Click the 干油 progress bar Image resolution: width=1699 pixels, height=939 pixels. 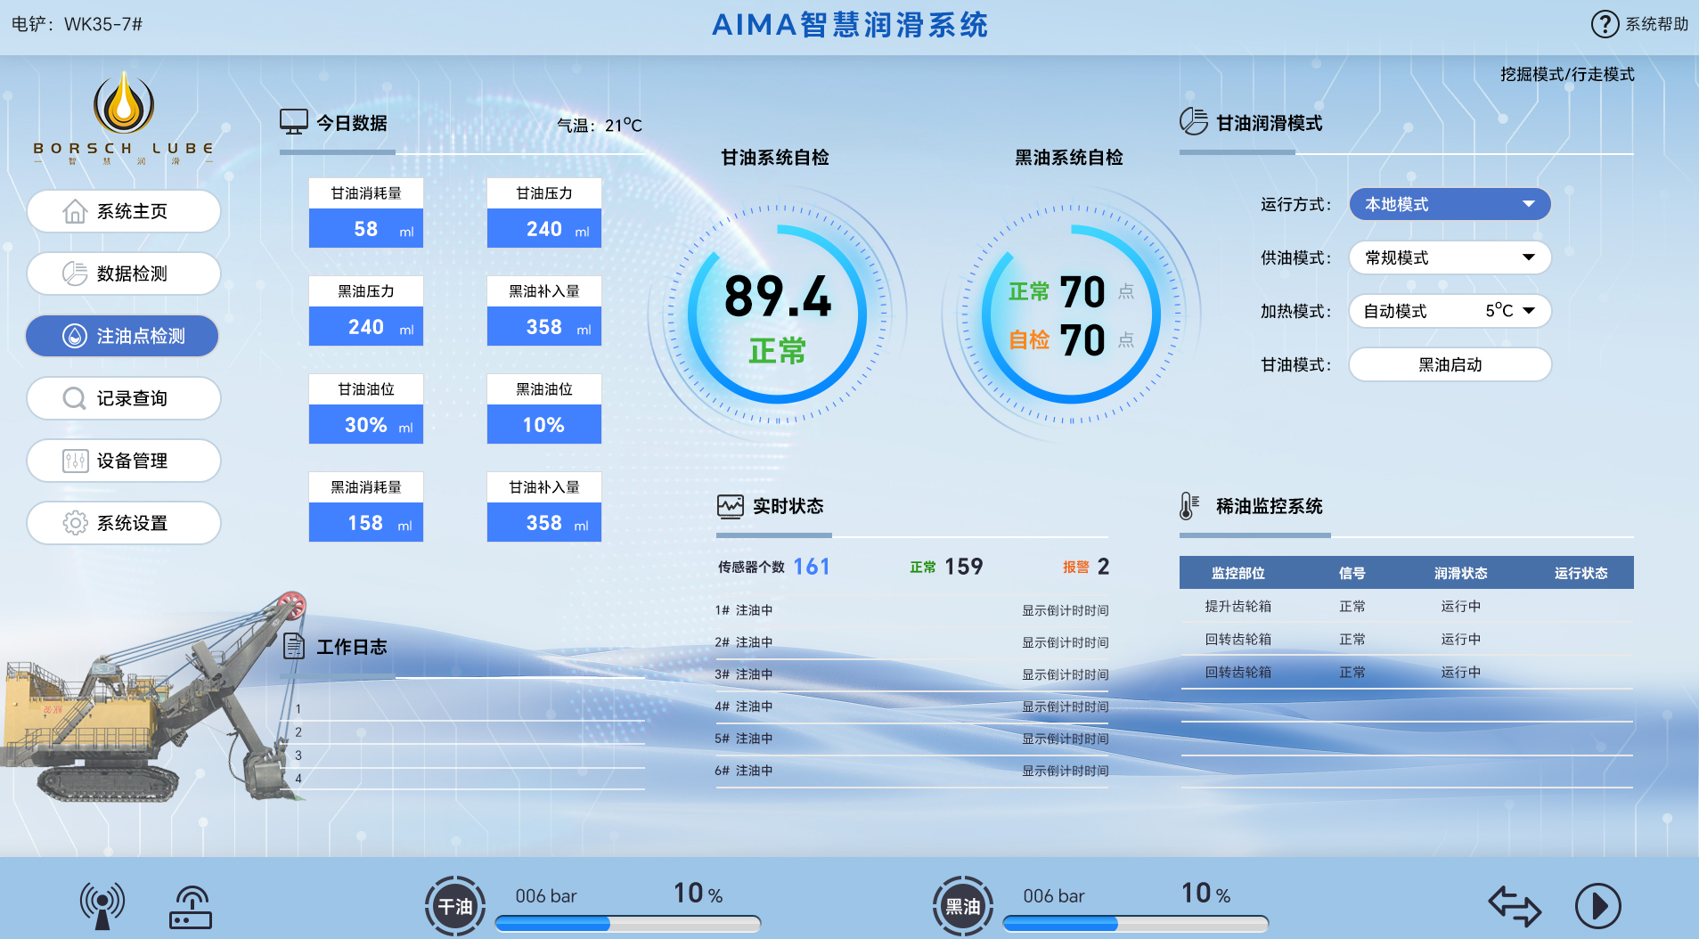point(627,924)
